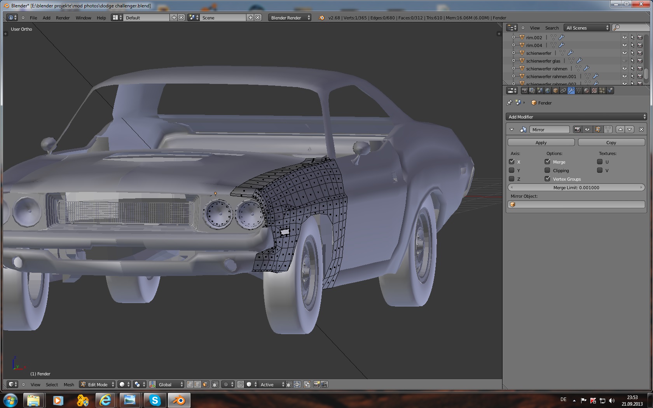Open the Global orientation dropdown

170,384
